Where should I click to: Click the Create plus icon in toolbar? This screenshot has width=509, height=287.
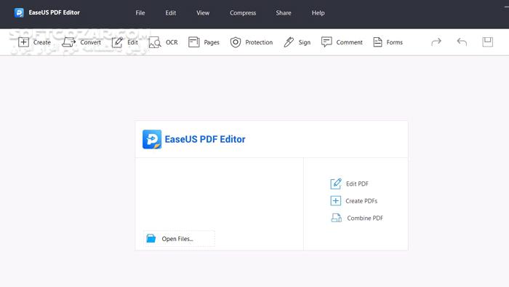23,42
